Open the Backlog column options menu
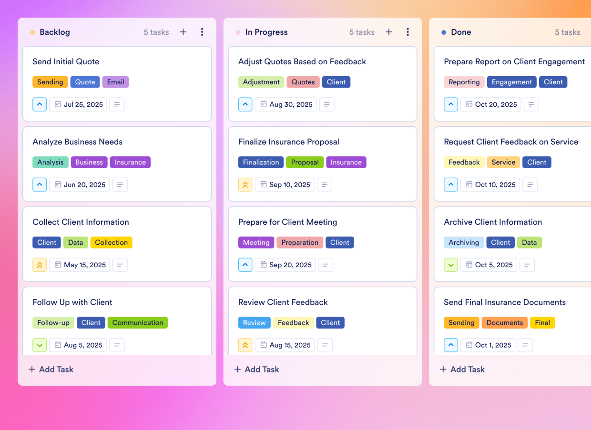The height and width of the screenshot is (430, 591). (x=202, y=32)
